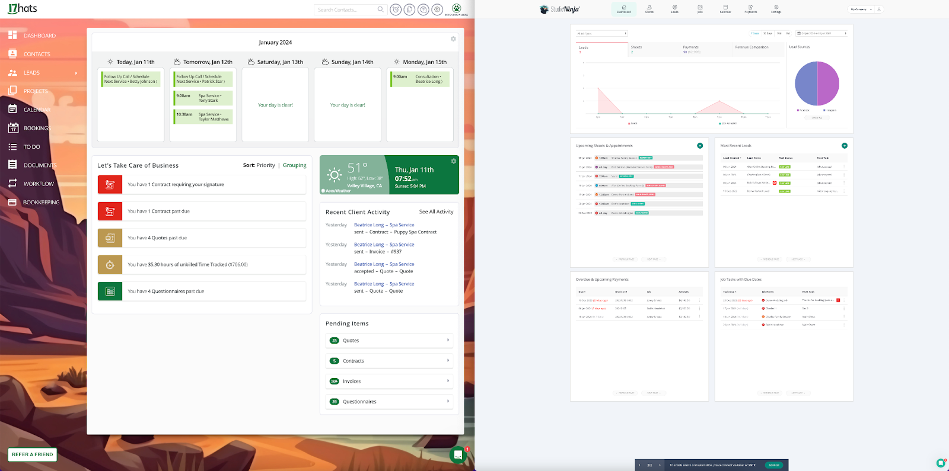Open the 4 Quotes past due notice
Screen dimensions: 949x471
tap(202, 238)
